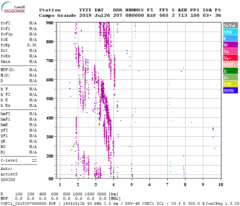Click the PS value 36
Viewport: 240px width, 206px height.
click(x=218, y=15)
